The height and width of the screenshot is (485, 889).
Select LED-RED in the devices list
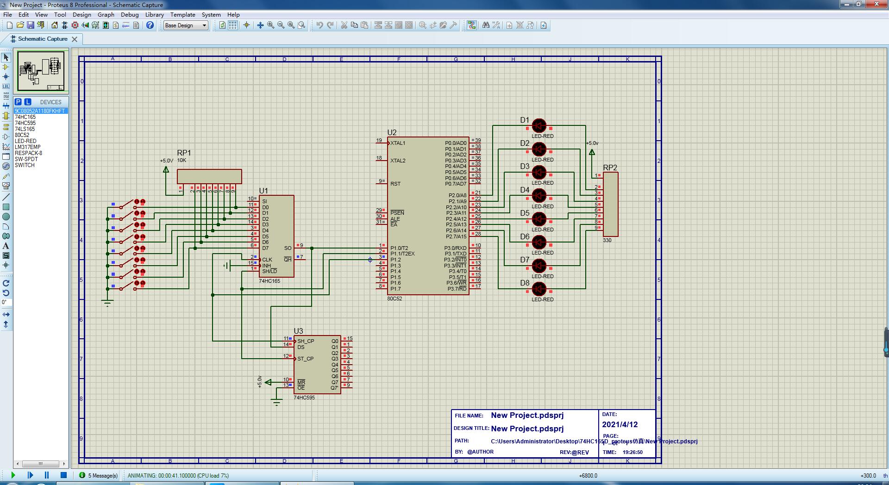pos(25,141)
